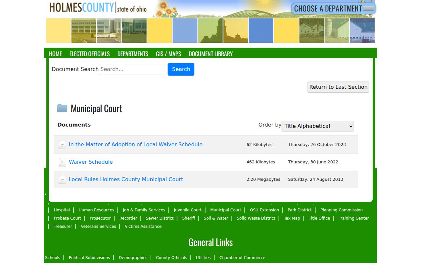Open the Planning Commission link

pos(341,210)
